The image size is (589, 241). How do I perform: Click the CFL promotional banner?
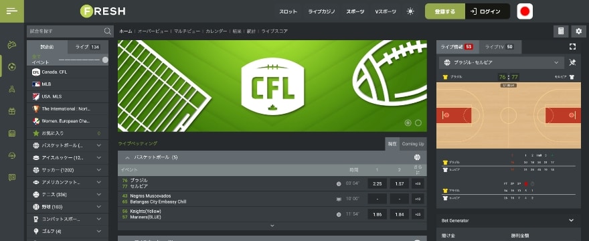click(x=272, y=86)
